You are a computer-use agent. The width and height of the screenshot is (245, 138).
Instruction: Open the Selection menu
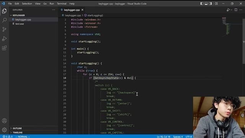pyautogui.click(x=27, y=3)
